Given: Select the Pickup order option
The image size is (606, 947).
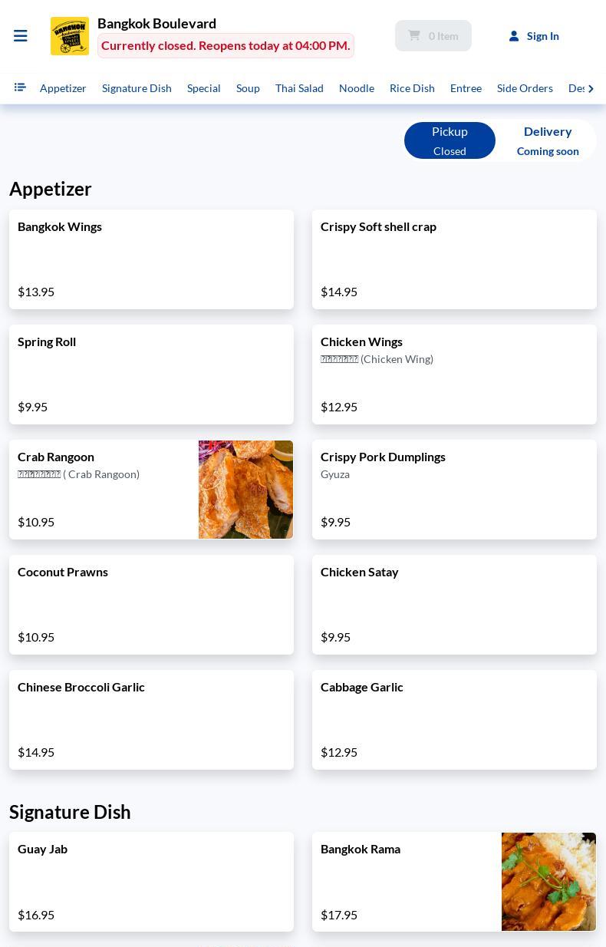Looking at the screenshot, I should 450,140.
